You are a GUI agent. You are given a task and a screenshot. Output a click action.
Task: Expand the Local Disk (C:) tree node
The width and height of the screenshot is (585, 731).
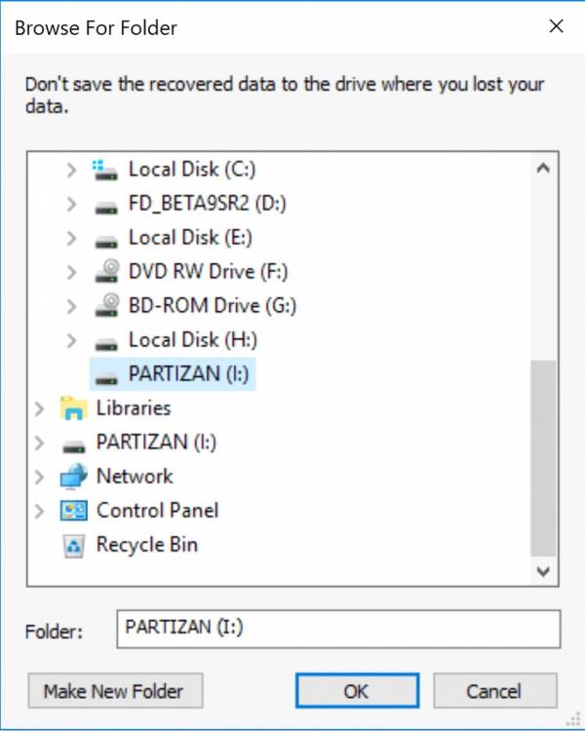[x=71, y=170]
